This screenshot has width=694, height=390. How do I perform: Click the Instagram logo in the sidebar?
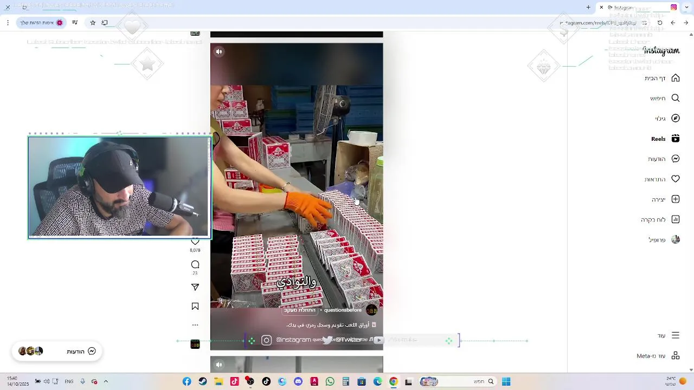(x=661, y=50)
